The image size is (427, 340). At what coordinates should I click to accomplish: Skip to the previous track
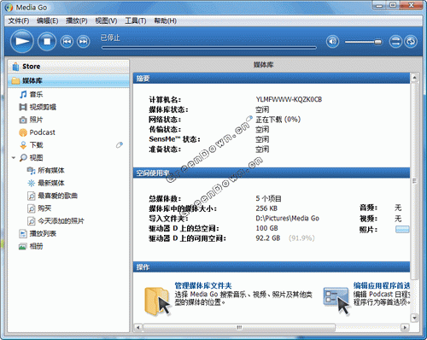67,42
